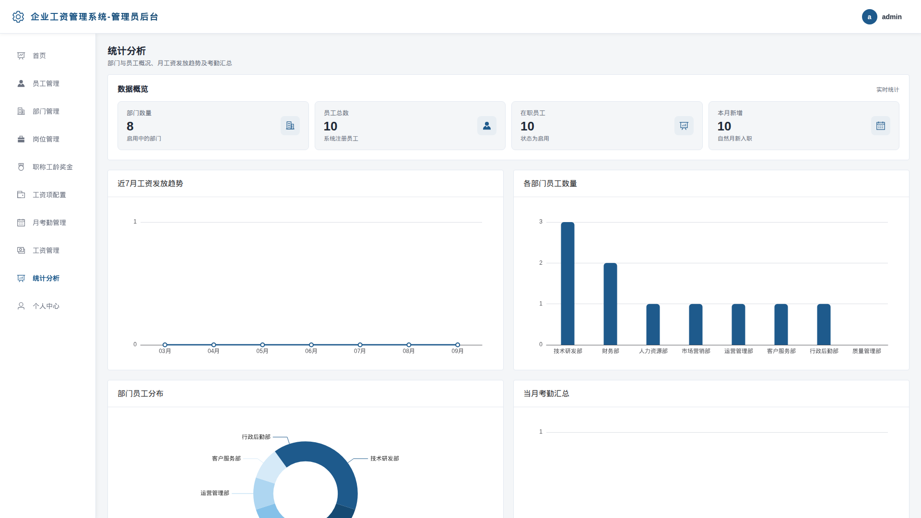921x518 pixels.
Task: Click the gear logo icon in header
Action: click(18, 17)
